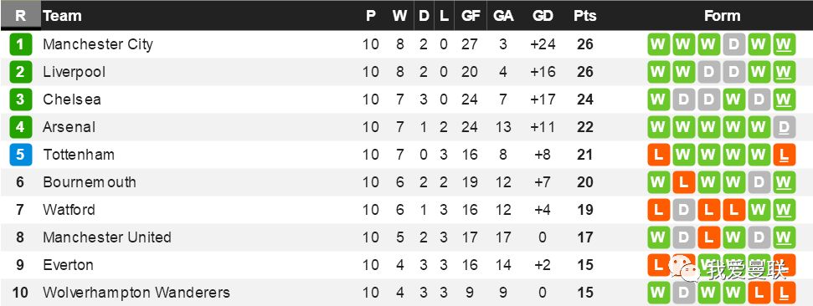813x306 pixels.
Task: Click Arsenal's latest grey D form badge
Action: [x=784, y=127]
